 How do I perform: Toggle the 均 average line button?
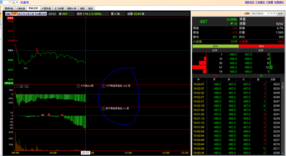click(x=19, y=14)
